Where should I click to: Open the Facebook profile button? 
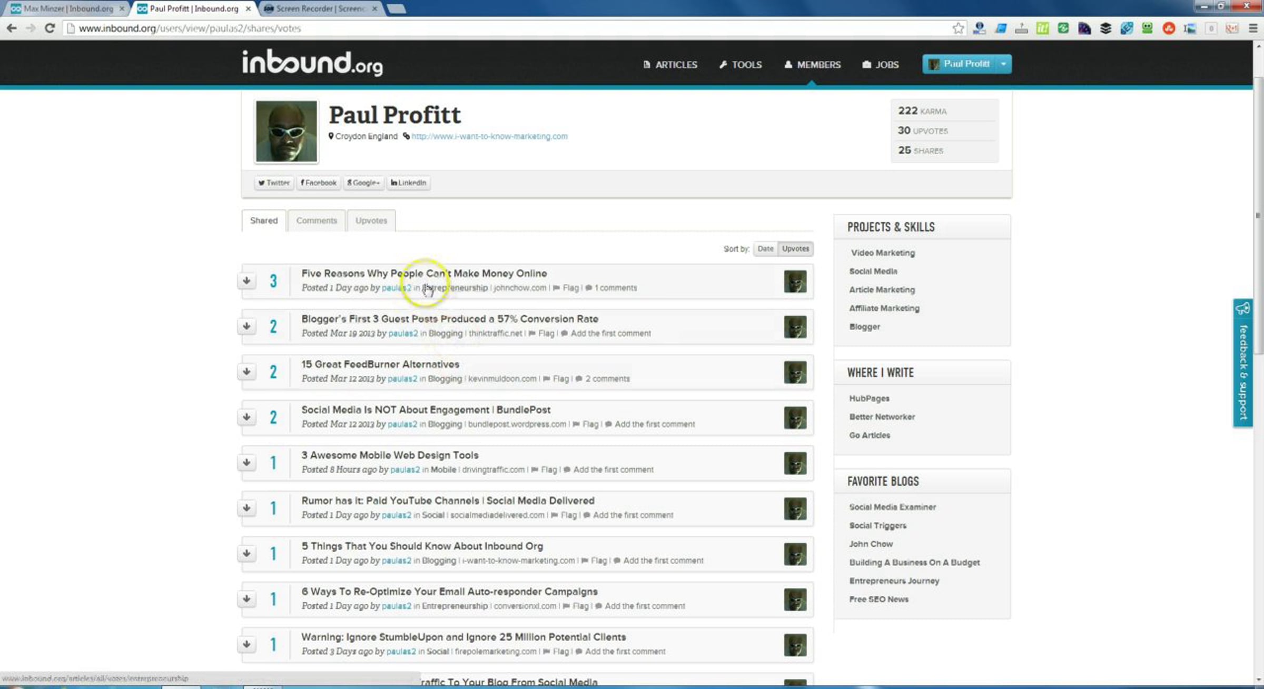(318, 183)
